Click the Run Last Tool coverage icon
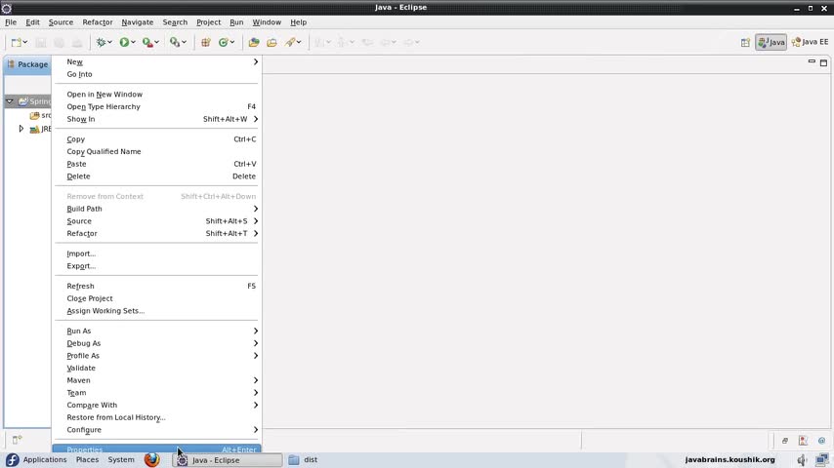 147,42
